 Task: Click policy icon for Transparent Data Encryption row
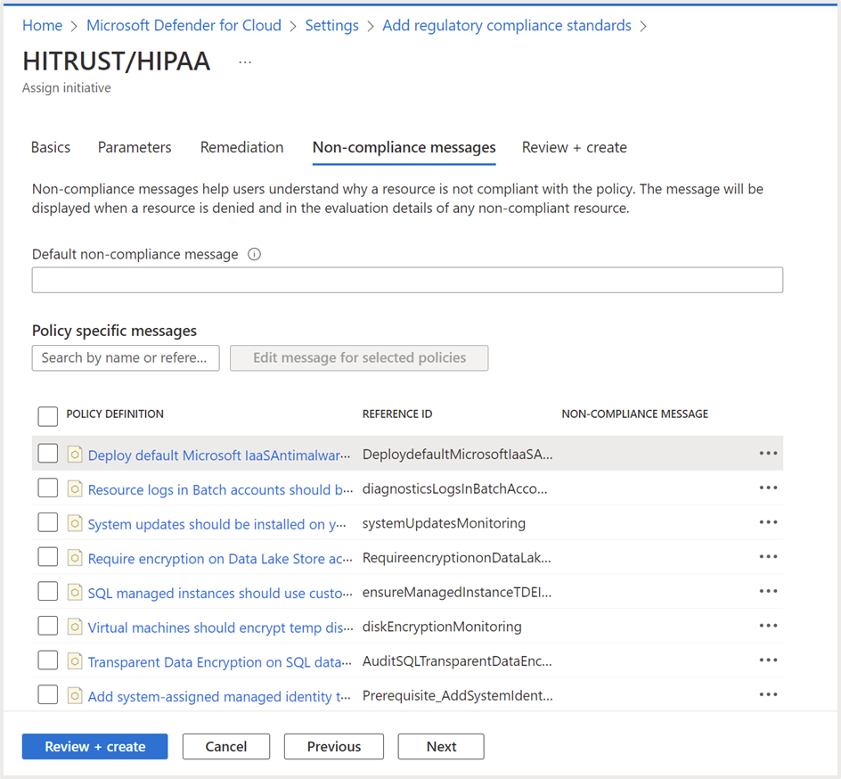click(x=76, y=661)
